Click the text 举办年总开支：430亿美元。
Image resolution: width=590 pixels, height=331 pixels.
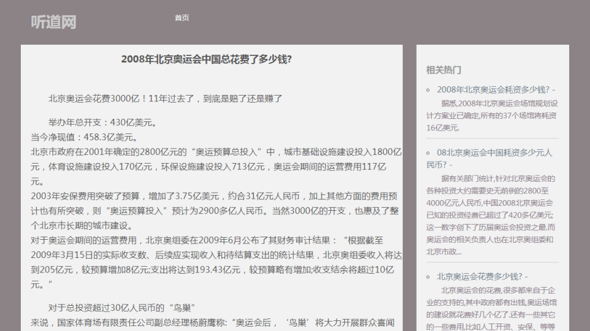tap(103, 123)
